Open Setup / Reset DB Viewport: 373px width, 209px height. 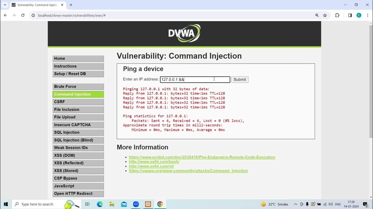click(78, 74)
